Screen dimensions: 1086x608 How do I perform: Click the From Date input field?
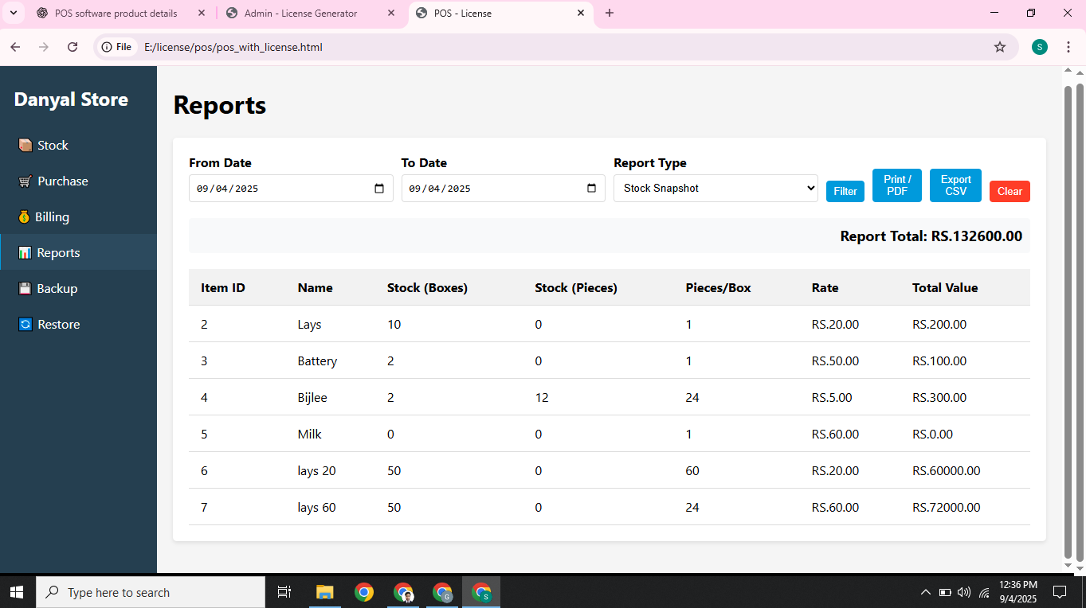point(291,189)
